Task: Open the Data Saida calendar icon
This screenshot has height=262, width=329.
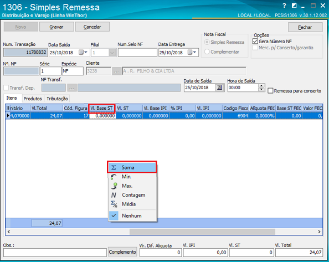Action: click(x=81, y=52)
